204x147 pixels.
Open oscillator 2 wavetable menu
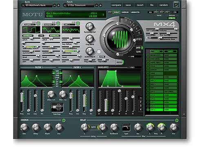(x=49, y=24)
